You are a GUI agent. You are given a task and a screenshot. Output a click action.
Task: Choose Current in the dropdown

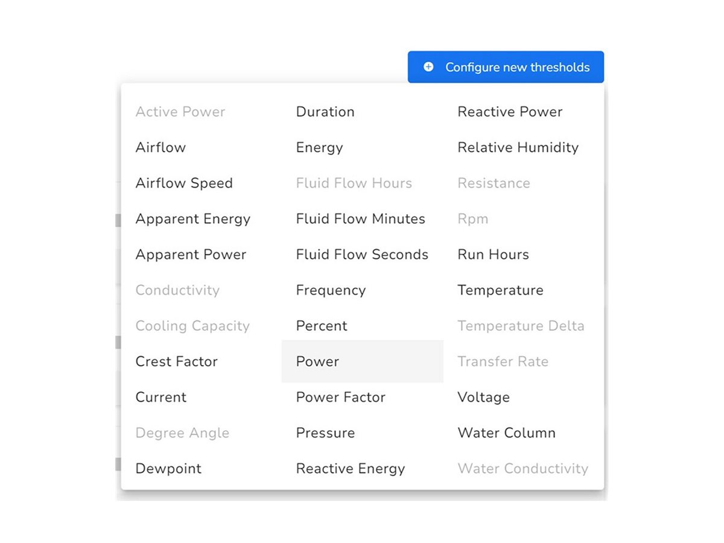[161, 397]
